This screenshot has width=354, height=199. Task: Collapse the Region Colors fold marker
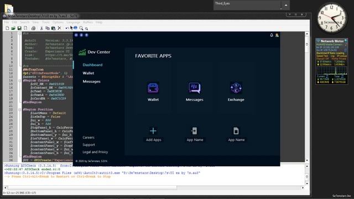(x=20, y=81)
